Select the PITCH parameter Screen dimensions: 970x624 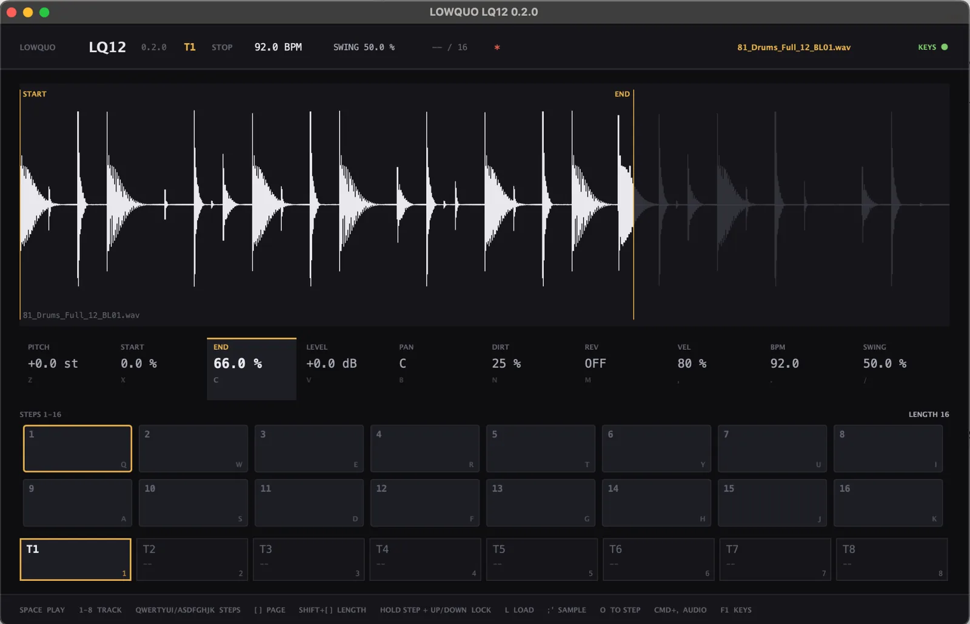[x=65, y=369]
